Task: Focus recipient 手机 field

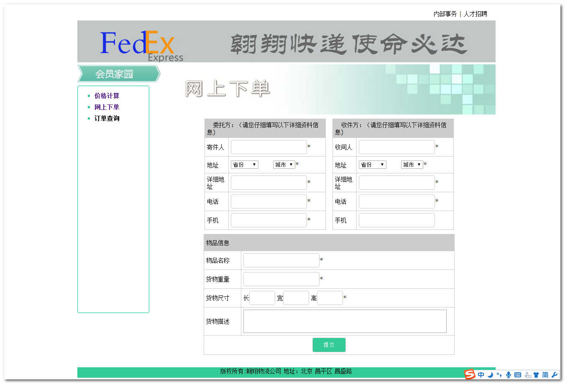Action: 397,220
